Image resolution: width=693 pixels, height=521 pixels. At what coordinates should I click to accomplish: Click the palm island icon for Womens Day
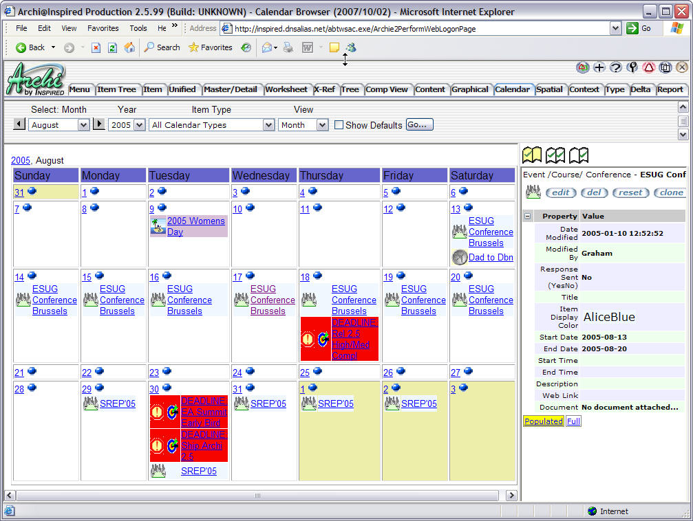tap(158, 226)
